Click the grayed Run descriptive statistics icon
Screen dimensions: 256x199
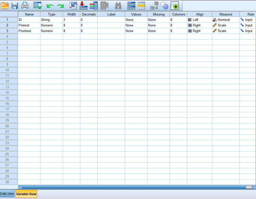[104, 6]
